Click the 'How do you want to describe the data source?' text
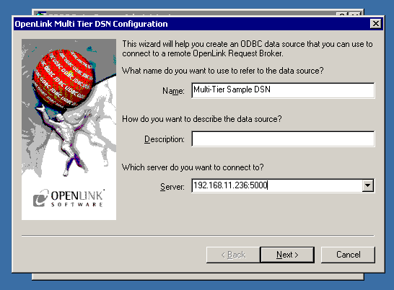This screenshot has width=394, height=290. [202, 119]
